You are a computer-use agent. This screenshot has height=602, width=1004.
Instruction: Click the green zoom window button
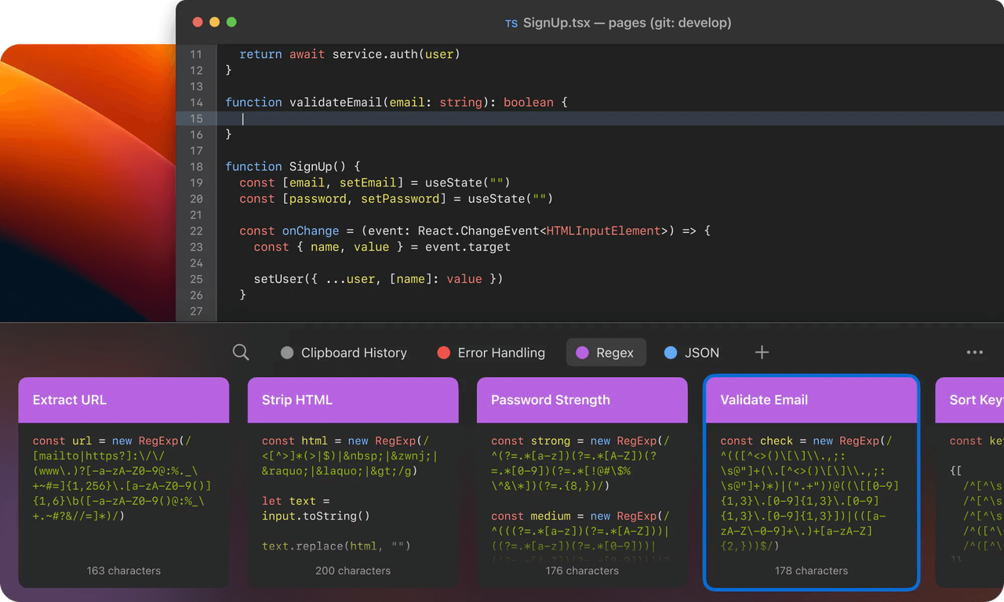tap(231, 23)
